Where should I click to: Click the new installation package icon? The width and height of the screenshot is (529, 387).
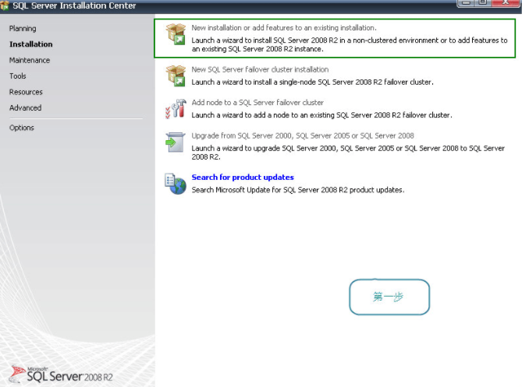pos(176,34)
